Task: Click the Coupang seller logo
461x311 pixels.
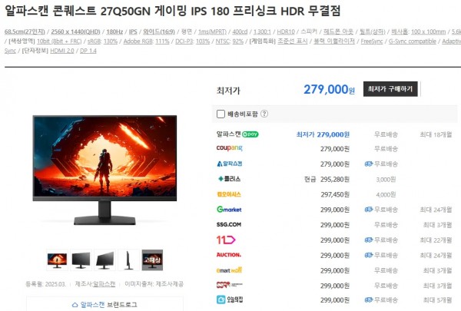Action: [x=229, y=148]
